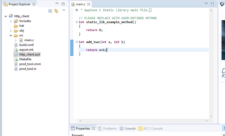Open the Properties tab
Viewport: 225px width, 136px height.
pos(83,129)
